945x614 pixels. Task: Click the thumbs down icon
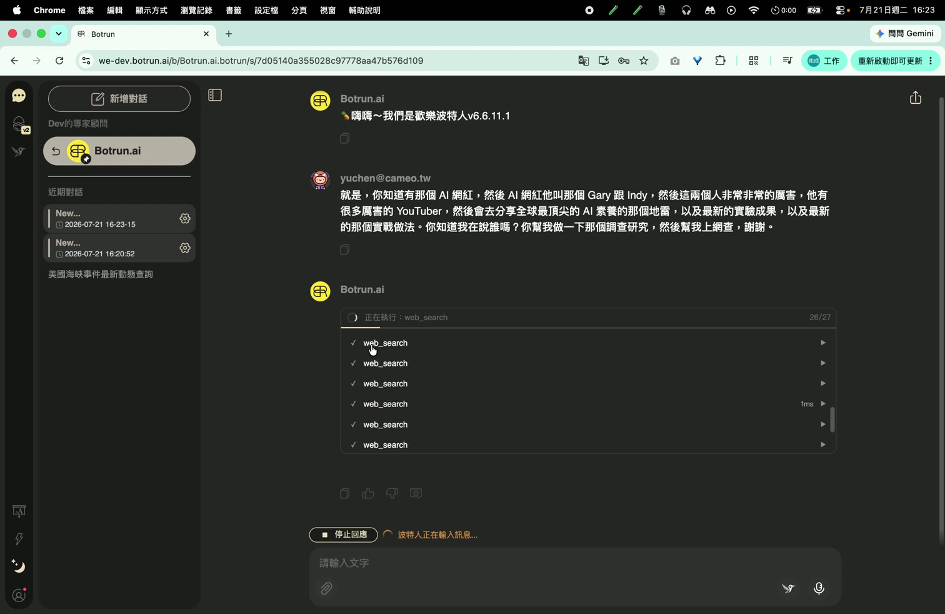tap(392, 493)
